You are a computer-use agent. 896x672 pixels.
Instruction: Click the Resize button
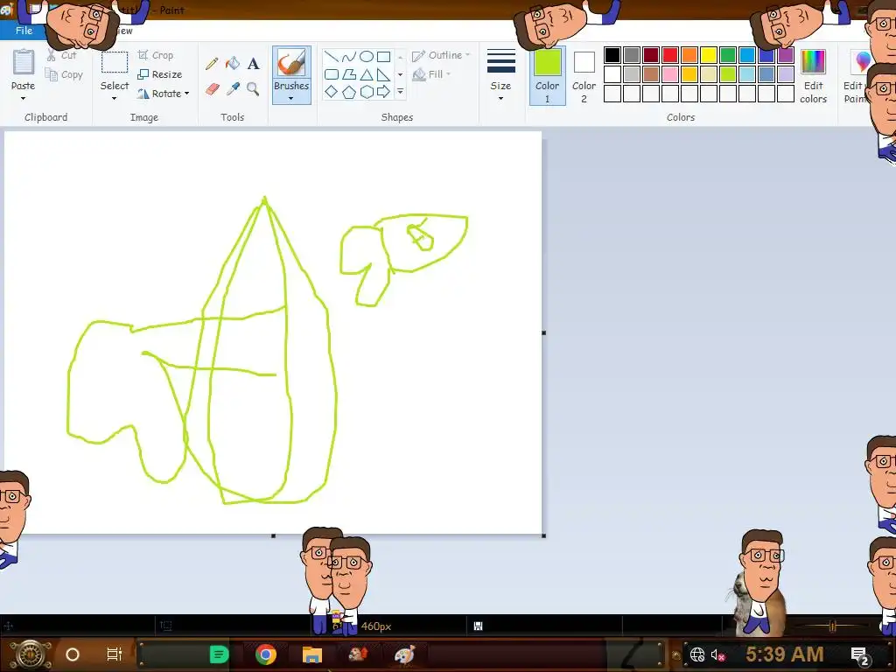coord(160,74)
